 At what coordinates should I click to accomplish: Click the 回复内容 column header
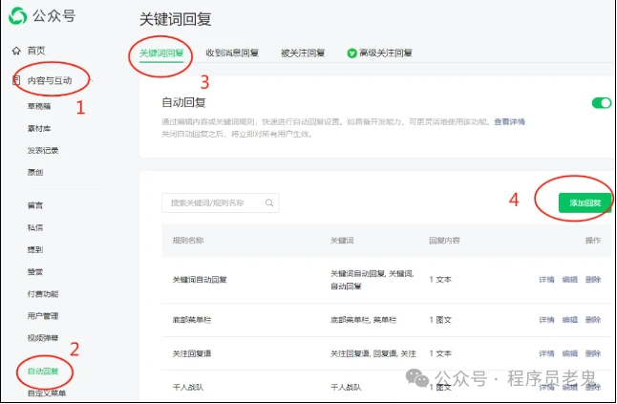pos(444,241)
